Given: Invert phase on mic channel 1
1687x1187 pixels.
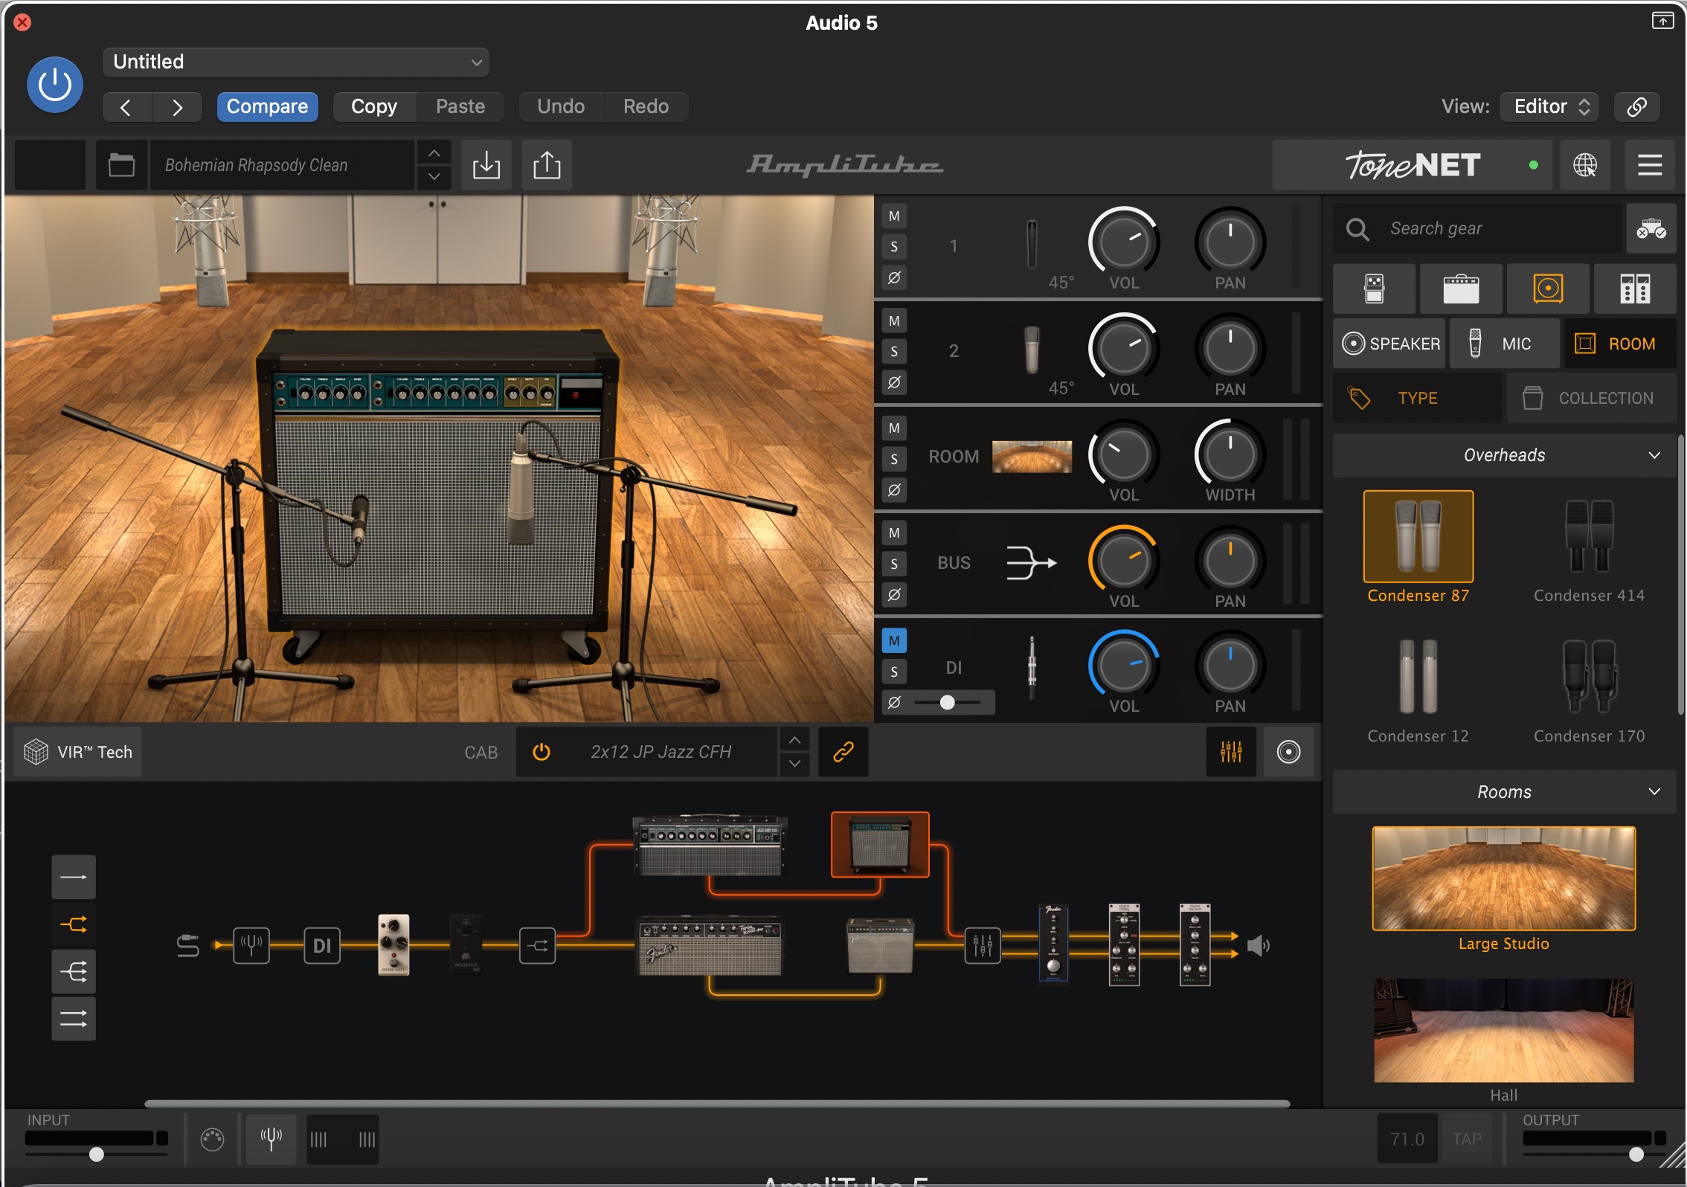Looking at the screenshot, I should tap(894, 278).
